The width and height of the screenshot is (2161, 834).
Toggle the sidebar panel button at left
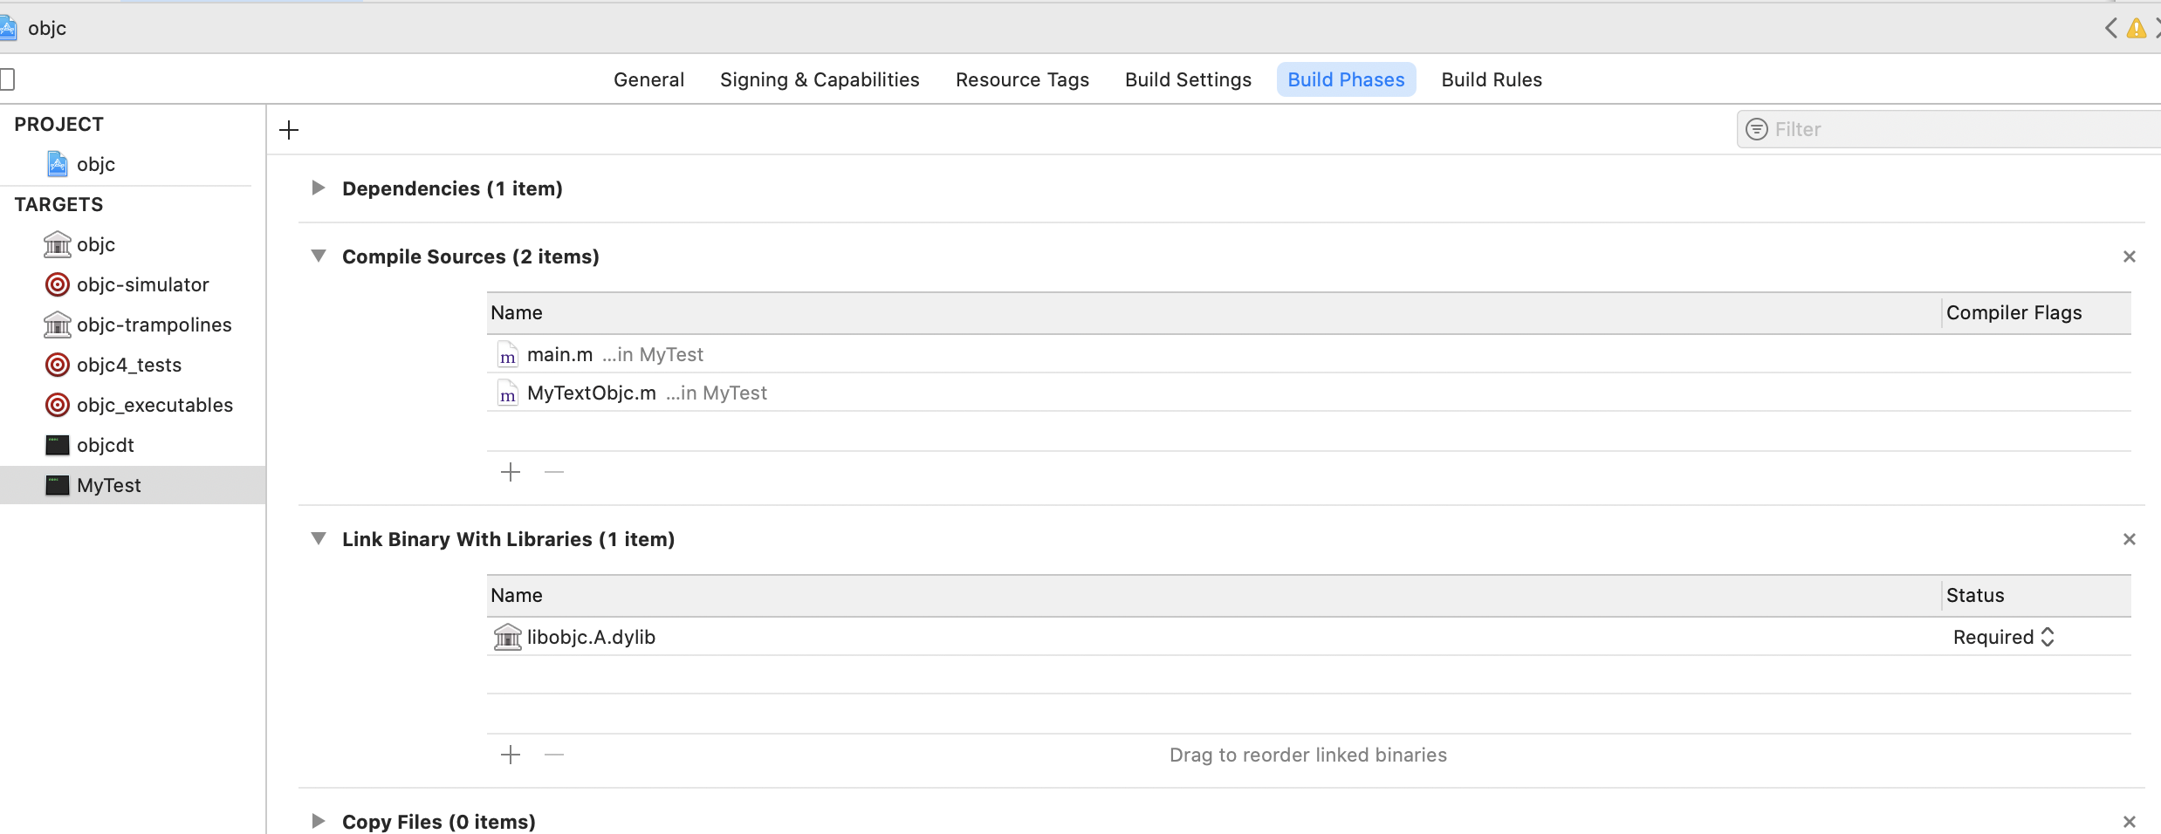pyautogui.click(x=7, y=79)
